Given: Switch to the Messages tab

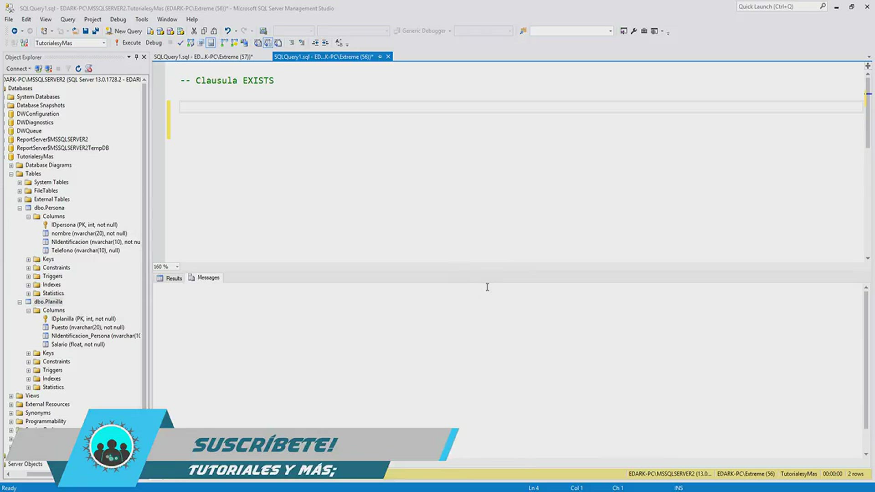Looking at the screenshot, I should click(204, 277).
